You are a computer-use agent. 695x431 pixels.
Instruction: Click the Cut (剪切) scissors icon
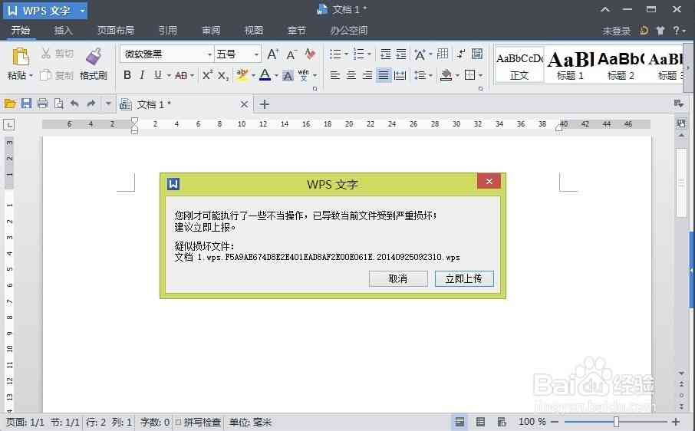[46, 54]
